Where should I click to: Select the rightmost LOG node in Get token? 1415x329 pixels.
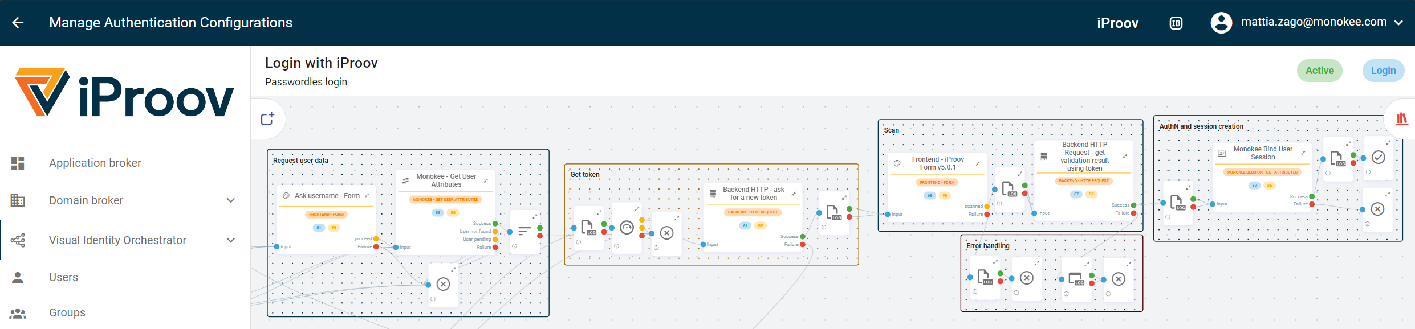833,213
